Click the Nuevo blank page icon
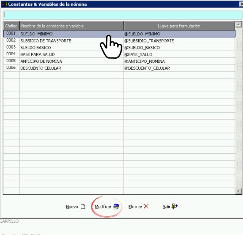Image resolution: width=243 pixels, height=235 pixels. tap(83, 206)
